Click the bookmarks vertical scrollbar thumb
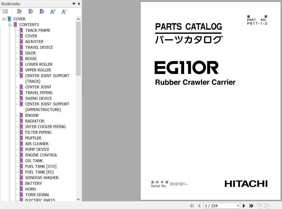 pyautogui.click(x=78, y=48)
